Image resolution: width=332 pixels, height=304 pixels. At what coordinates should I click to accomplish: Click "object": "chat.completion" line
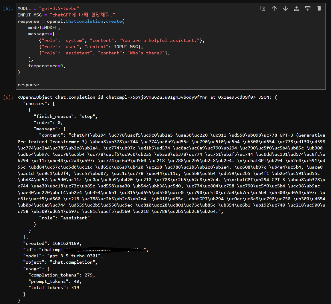pyautogui.click(x=60, y=262)
